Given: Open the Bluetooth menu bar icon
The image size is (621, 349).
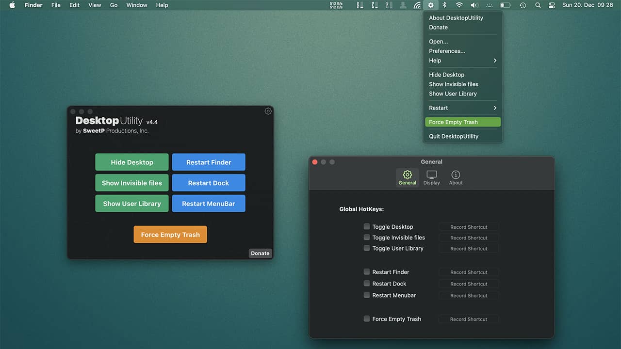Looking at the screenshot, I should tap(444, 5).
